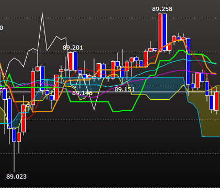Click the 89.151 price label
Screen dimensions: 220x188
pyautogui.click(x=124, y=89)
